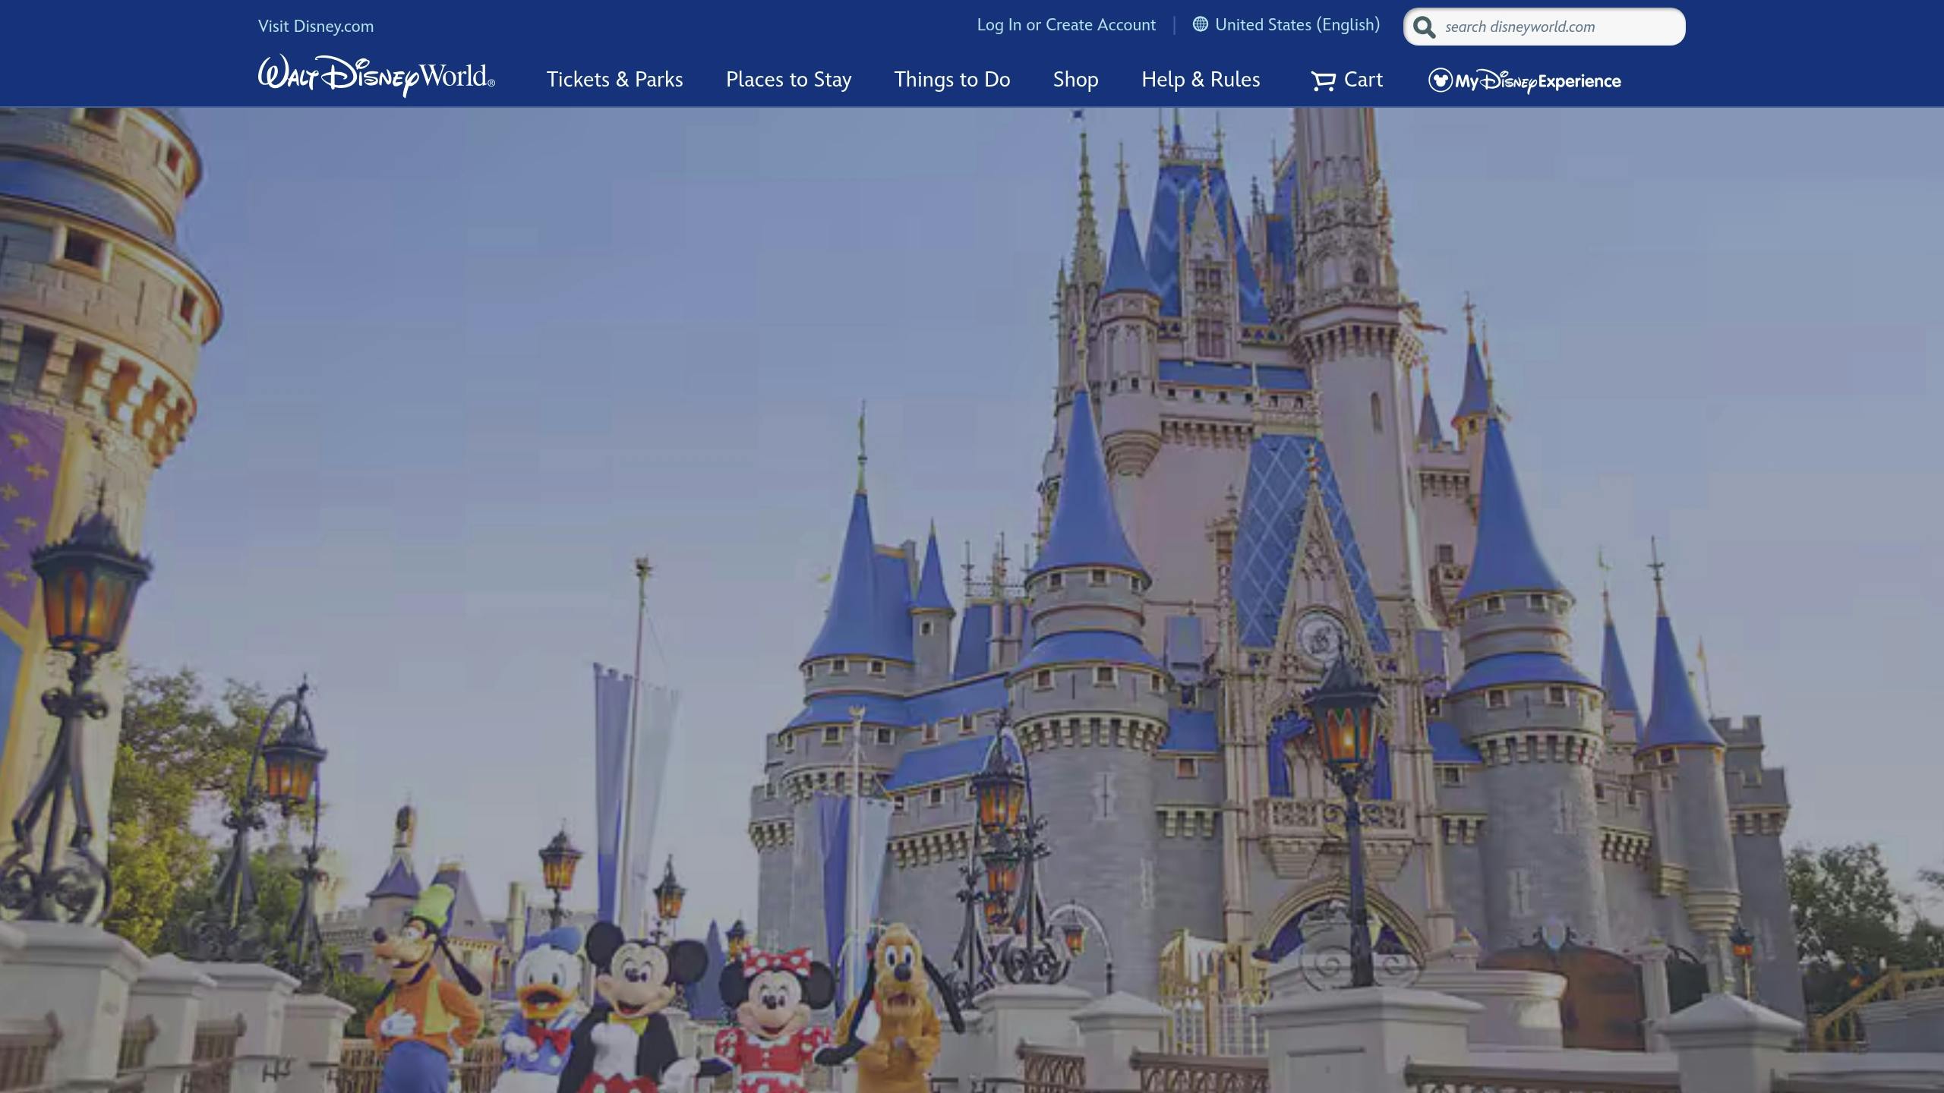Click the globe language icon
The width and height of the screenshot is (1944, 1093).
[1200, 24]
